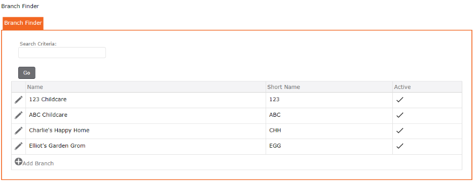
Task: Sort by the Name column header
Action: [x=35, y=87]
